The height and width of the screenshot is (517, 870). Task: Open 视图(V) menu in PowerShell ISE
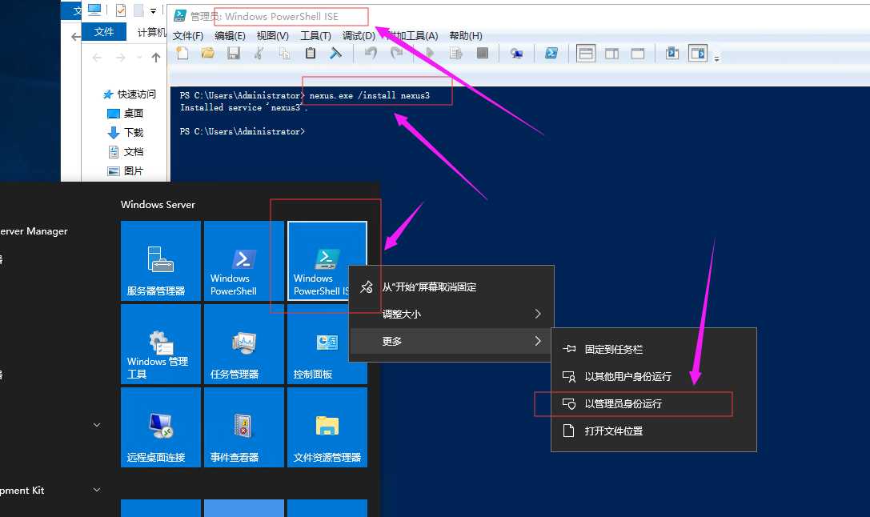click(272, 36)
